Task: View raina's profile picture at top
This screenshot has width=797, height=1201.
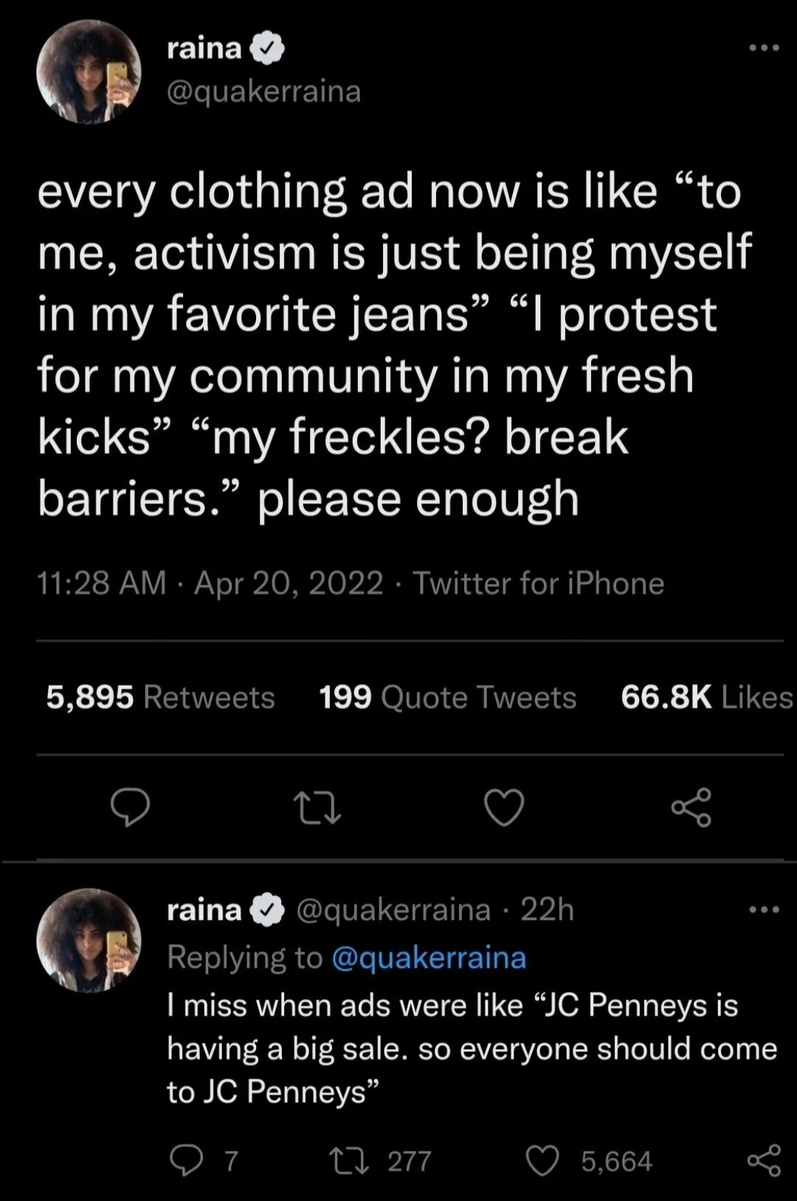Action: [89, 72]
